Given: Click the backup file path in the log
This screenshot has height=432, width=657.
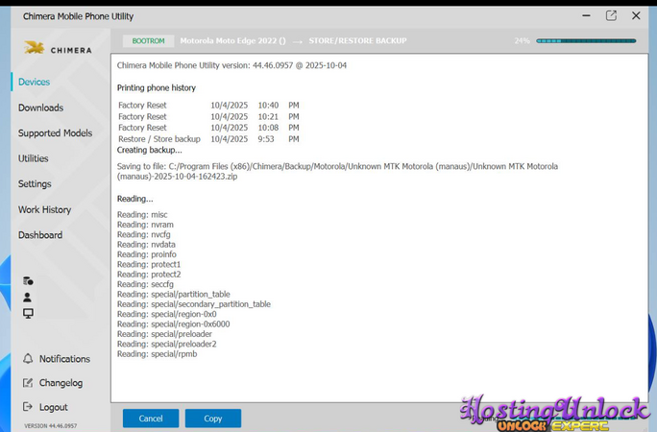Looking at the screenshot, I should (x=336, y=172).
